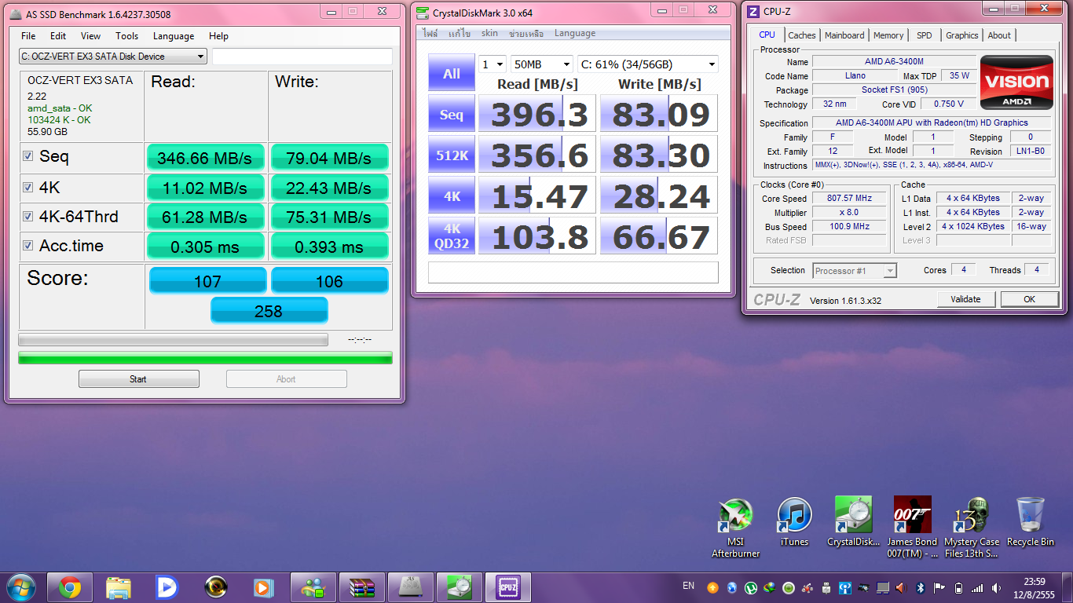Click the blank text box beside AS SSD drive dropdown
Image resolution: width=1073 pixels, height=603 pixels.
[302, 57]
